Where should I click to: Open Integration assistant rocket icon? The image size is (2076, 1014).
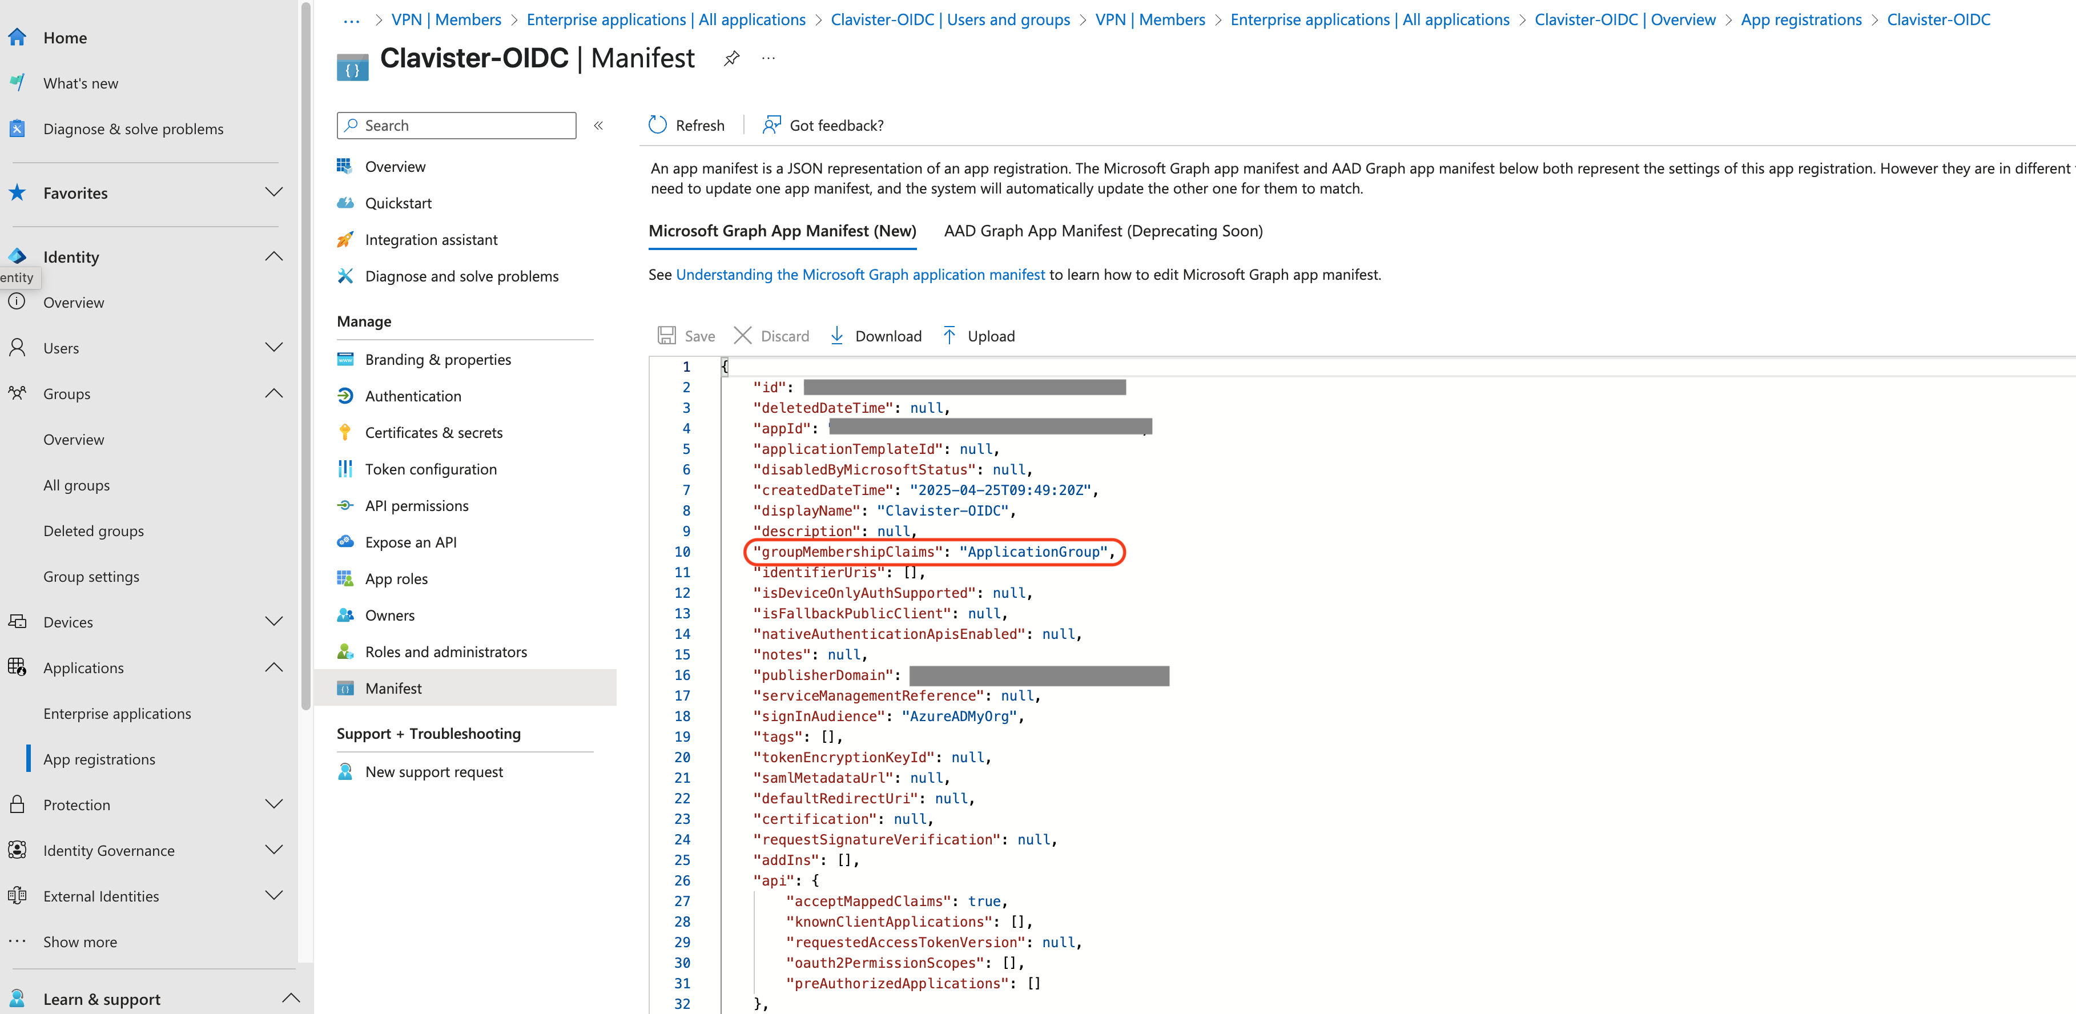tap(345, 239)
